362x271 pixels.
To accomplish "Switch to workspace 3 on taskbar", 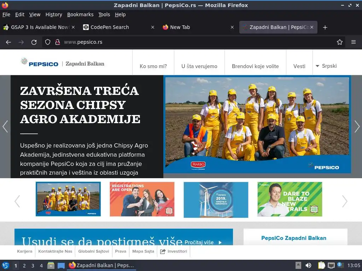I will click(x=33, y=266).
